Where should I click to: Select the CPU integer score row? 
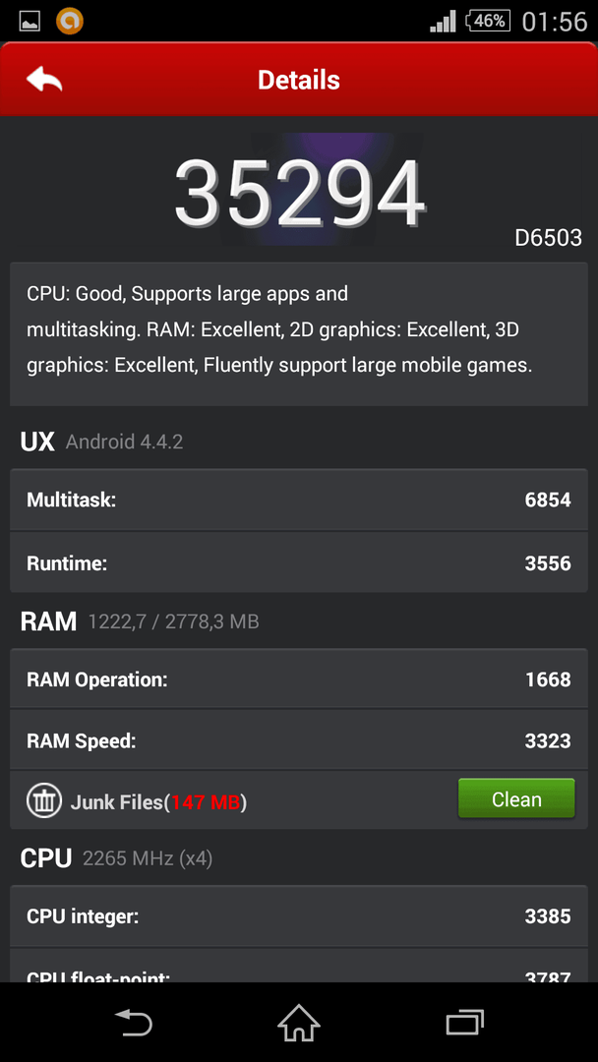click(x=299, y=916)
